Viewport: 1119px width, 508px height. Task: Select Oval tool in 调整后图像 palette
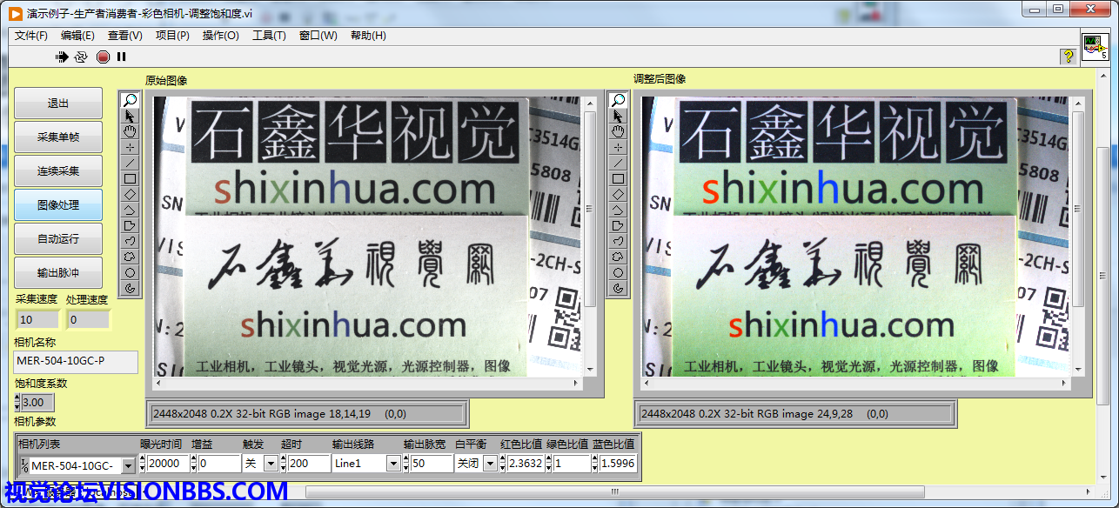618,272
